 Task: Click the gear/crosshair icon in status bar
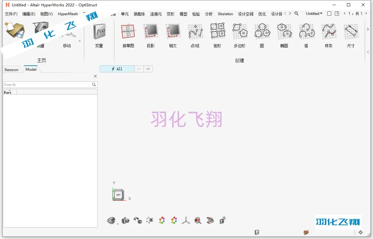[361, 232]
